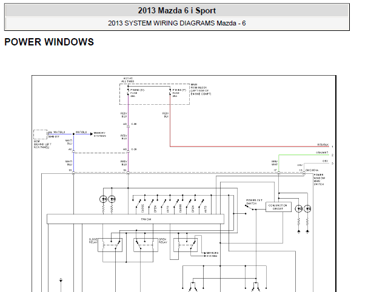Click the fuse symbol on the red wire

pyautogui.click(x=170, y=92)
